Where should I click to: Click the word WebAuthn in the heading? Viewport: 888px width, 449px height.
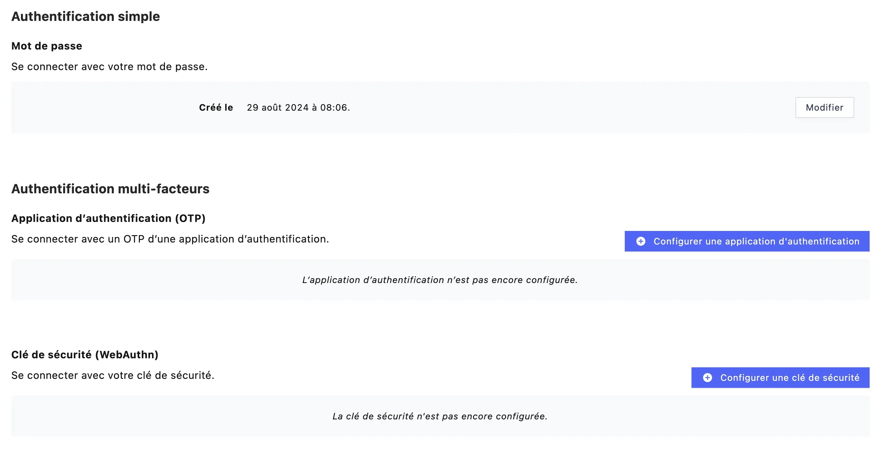pyautogui.click(x=127, y=354)
